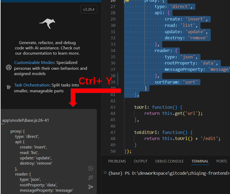Click the enhance prompt magic wand icon

91,178
